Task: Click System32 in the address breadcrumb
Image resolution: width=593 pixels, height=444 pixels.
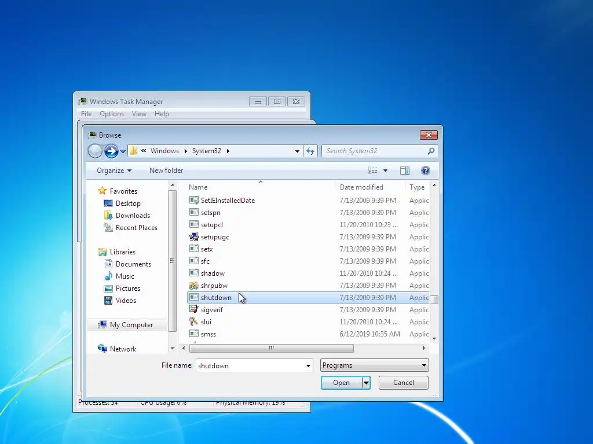Action: click(x=207, y=151)
